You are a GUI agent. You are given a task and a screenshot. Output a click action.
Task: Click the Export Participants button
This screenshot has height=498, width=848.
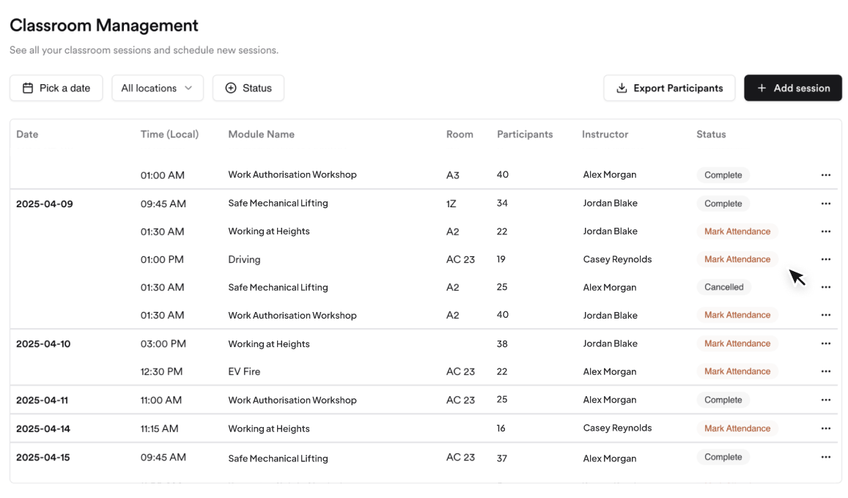669,88
